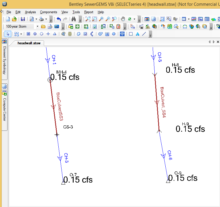Viewport: 220px width, 207px height.
Task: Click the Save file icon
Action: click(23, 19)
